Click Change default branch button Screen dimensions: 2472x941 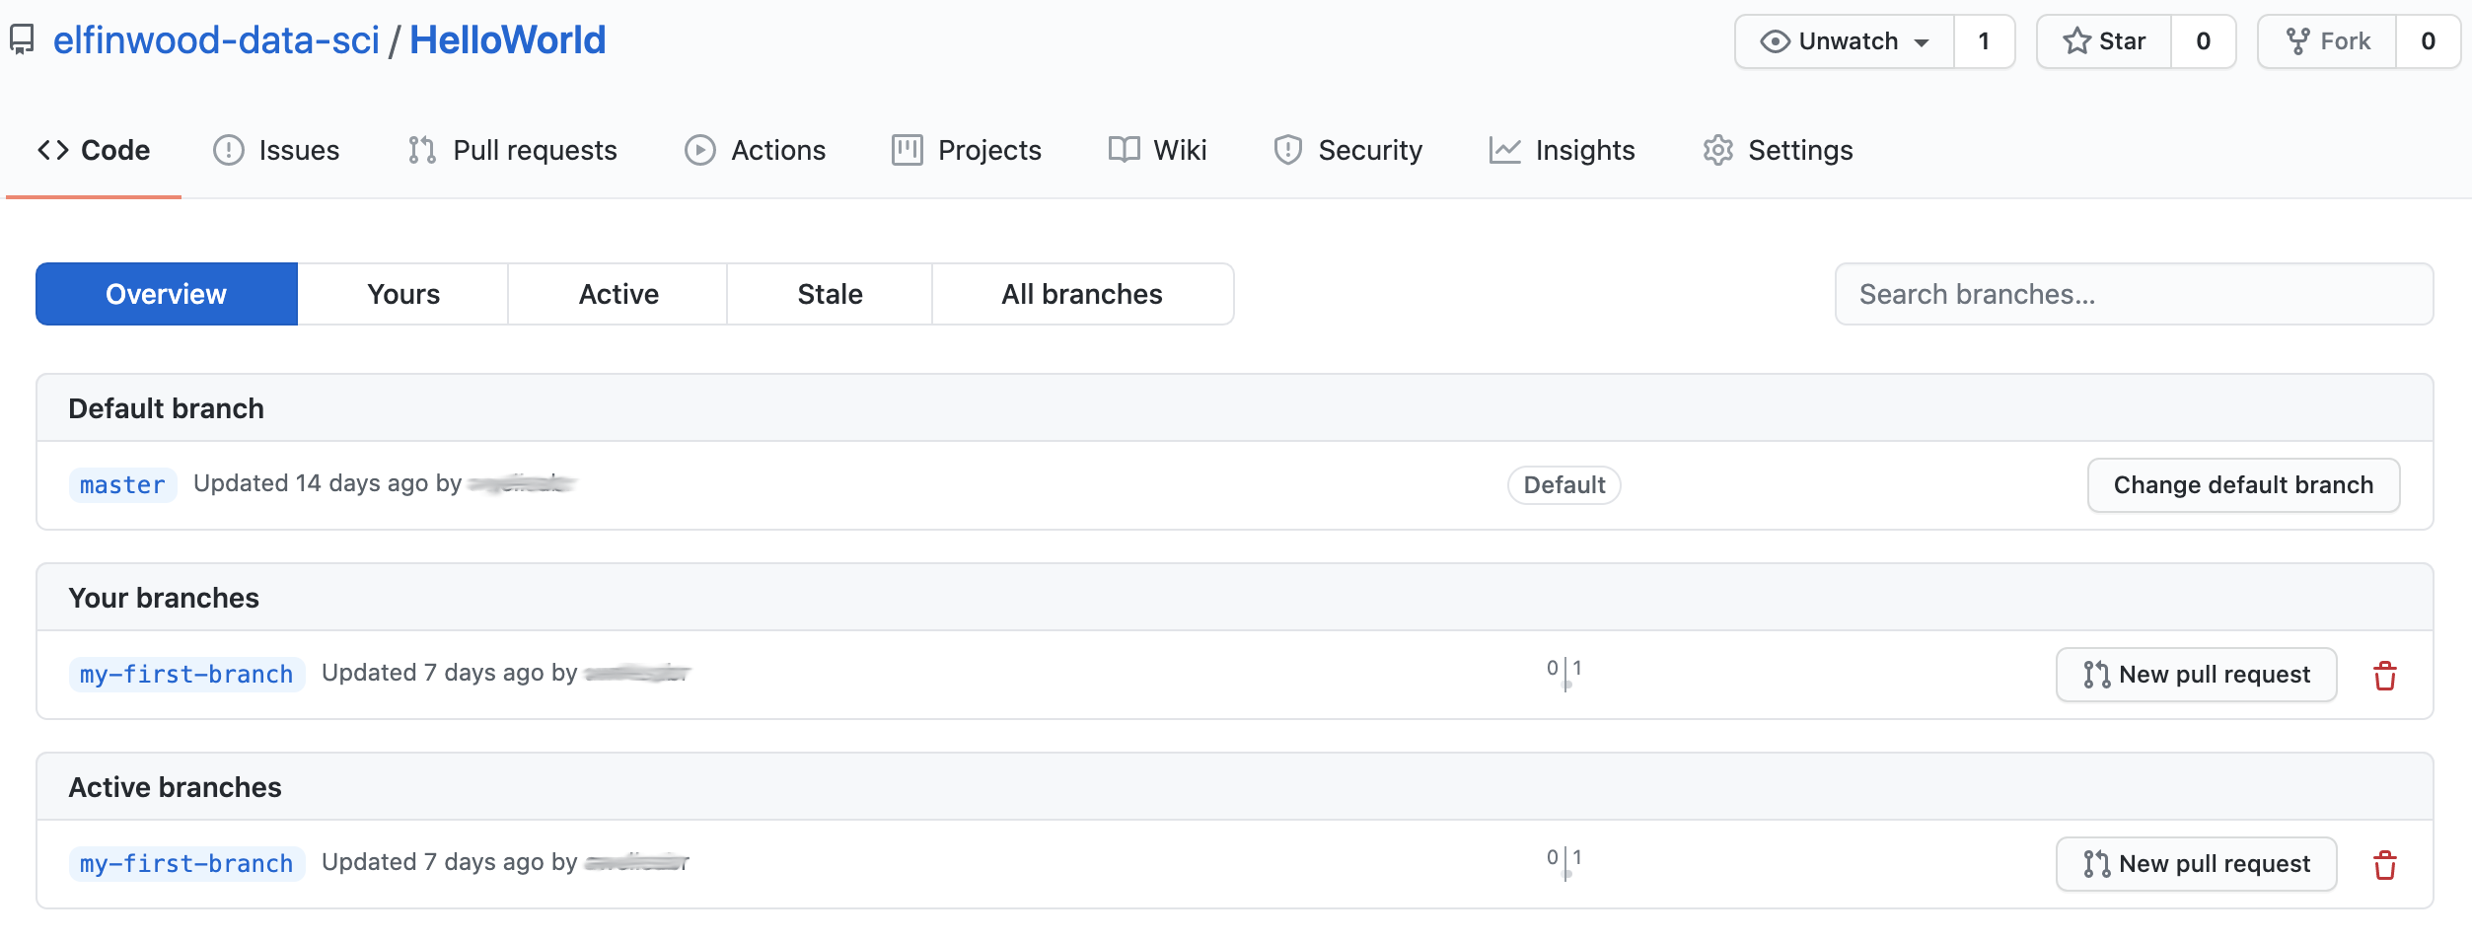(2242, 485)
